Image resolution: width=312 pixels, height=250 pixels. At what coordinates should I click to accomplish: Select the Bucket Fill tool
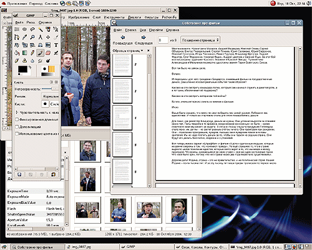pos(17,53)
